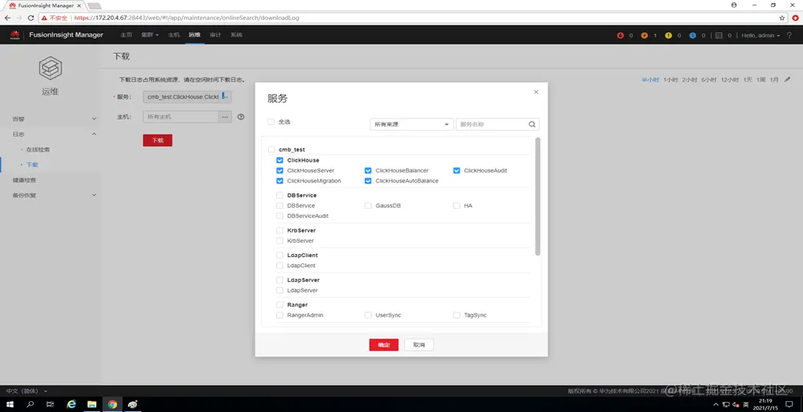Check the 全选 select-all checkbox
Viewport: 803px width, 412px height.
pyautogui.click(x=271, y=122)
